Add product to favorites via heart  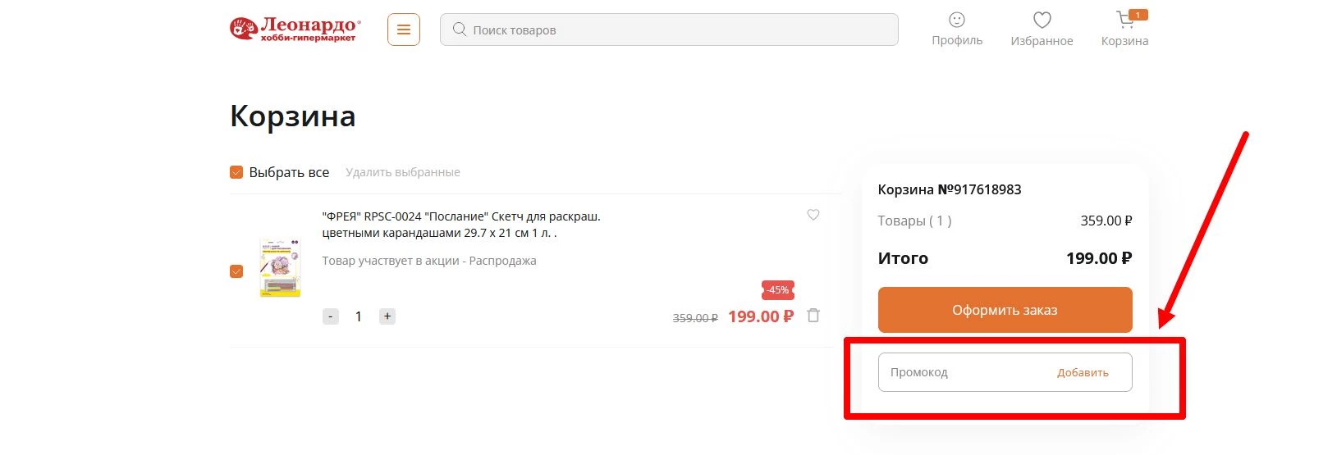coord(813,215)
